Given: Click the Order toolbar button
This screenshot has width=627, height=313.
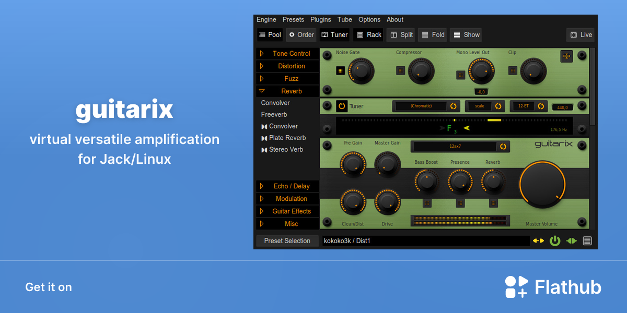Looking at the screenshot, I should pyautogui.click(x=301, y=35).
